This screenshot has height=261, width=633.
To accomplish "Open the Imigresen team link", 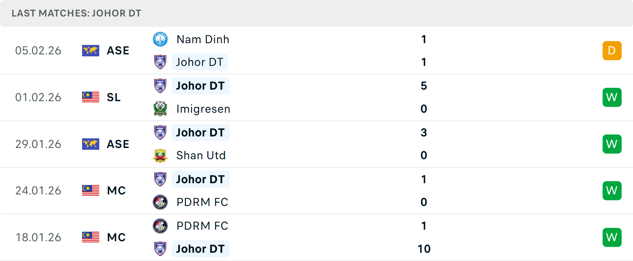I will point(203,109).
